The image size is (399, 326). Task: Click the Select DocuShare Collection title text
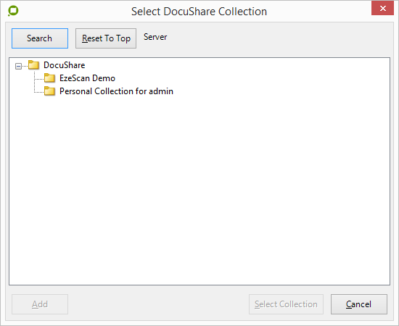click(x=199, y=12)
